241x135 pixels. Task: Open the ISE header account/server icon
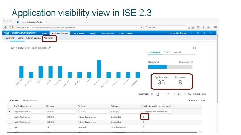(204, 33)
